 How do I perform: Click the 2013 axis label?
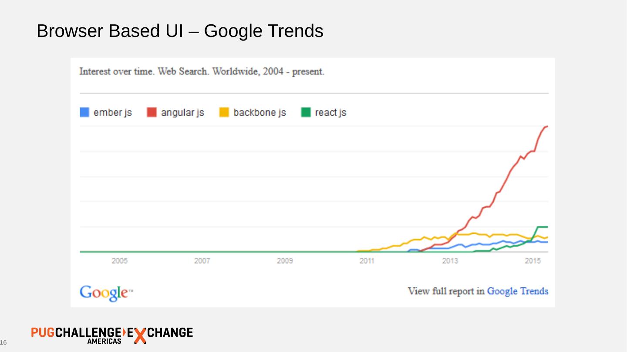coord(450,261)
